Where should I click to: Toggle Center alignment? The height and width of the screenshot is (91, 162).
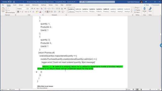coord(48,12)
